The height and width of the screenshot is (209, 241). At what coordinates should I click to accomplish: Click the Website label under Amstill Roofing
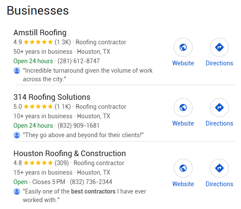pyautogui.click(x=183, y=63)
